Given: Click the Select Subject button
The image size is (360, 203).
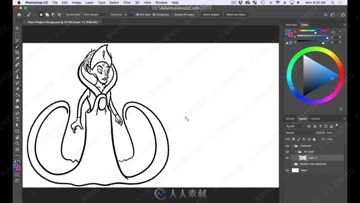Looking at the screenshot, I should coord(211,15).
